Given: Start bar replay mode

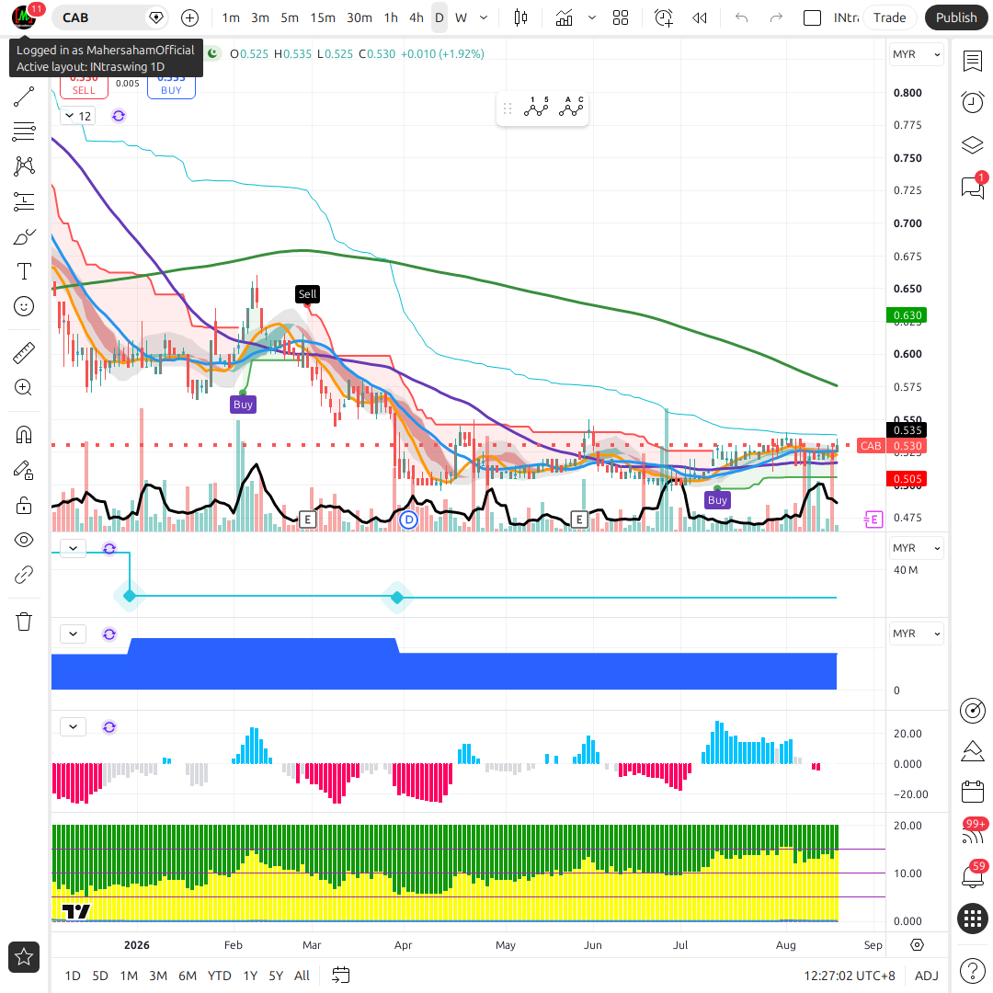Looking at the screenshot, I should pos(700,17).
